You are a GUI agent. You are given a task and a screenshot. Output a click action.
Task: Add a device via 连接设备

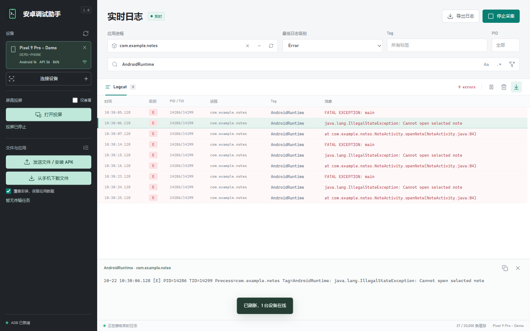tap(49, 79)
